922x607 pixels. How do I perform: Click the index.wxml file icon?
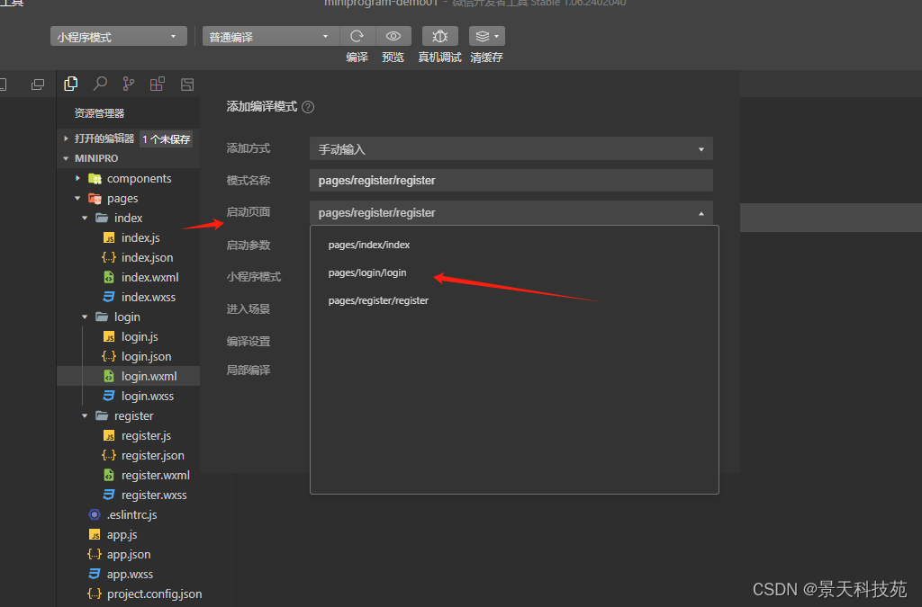coord(109,277)
